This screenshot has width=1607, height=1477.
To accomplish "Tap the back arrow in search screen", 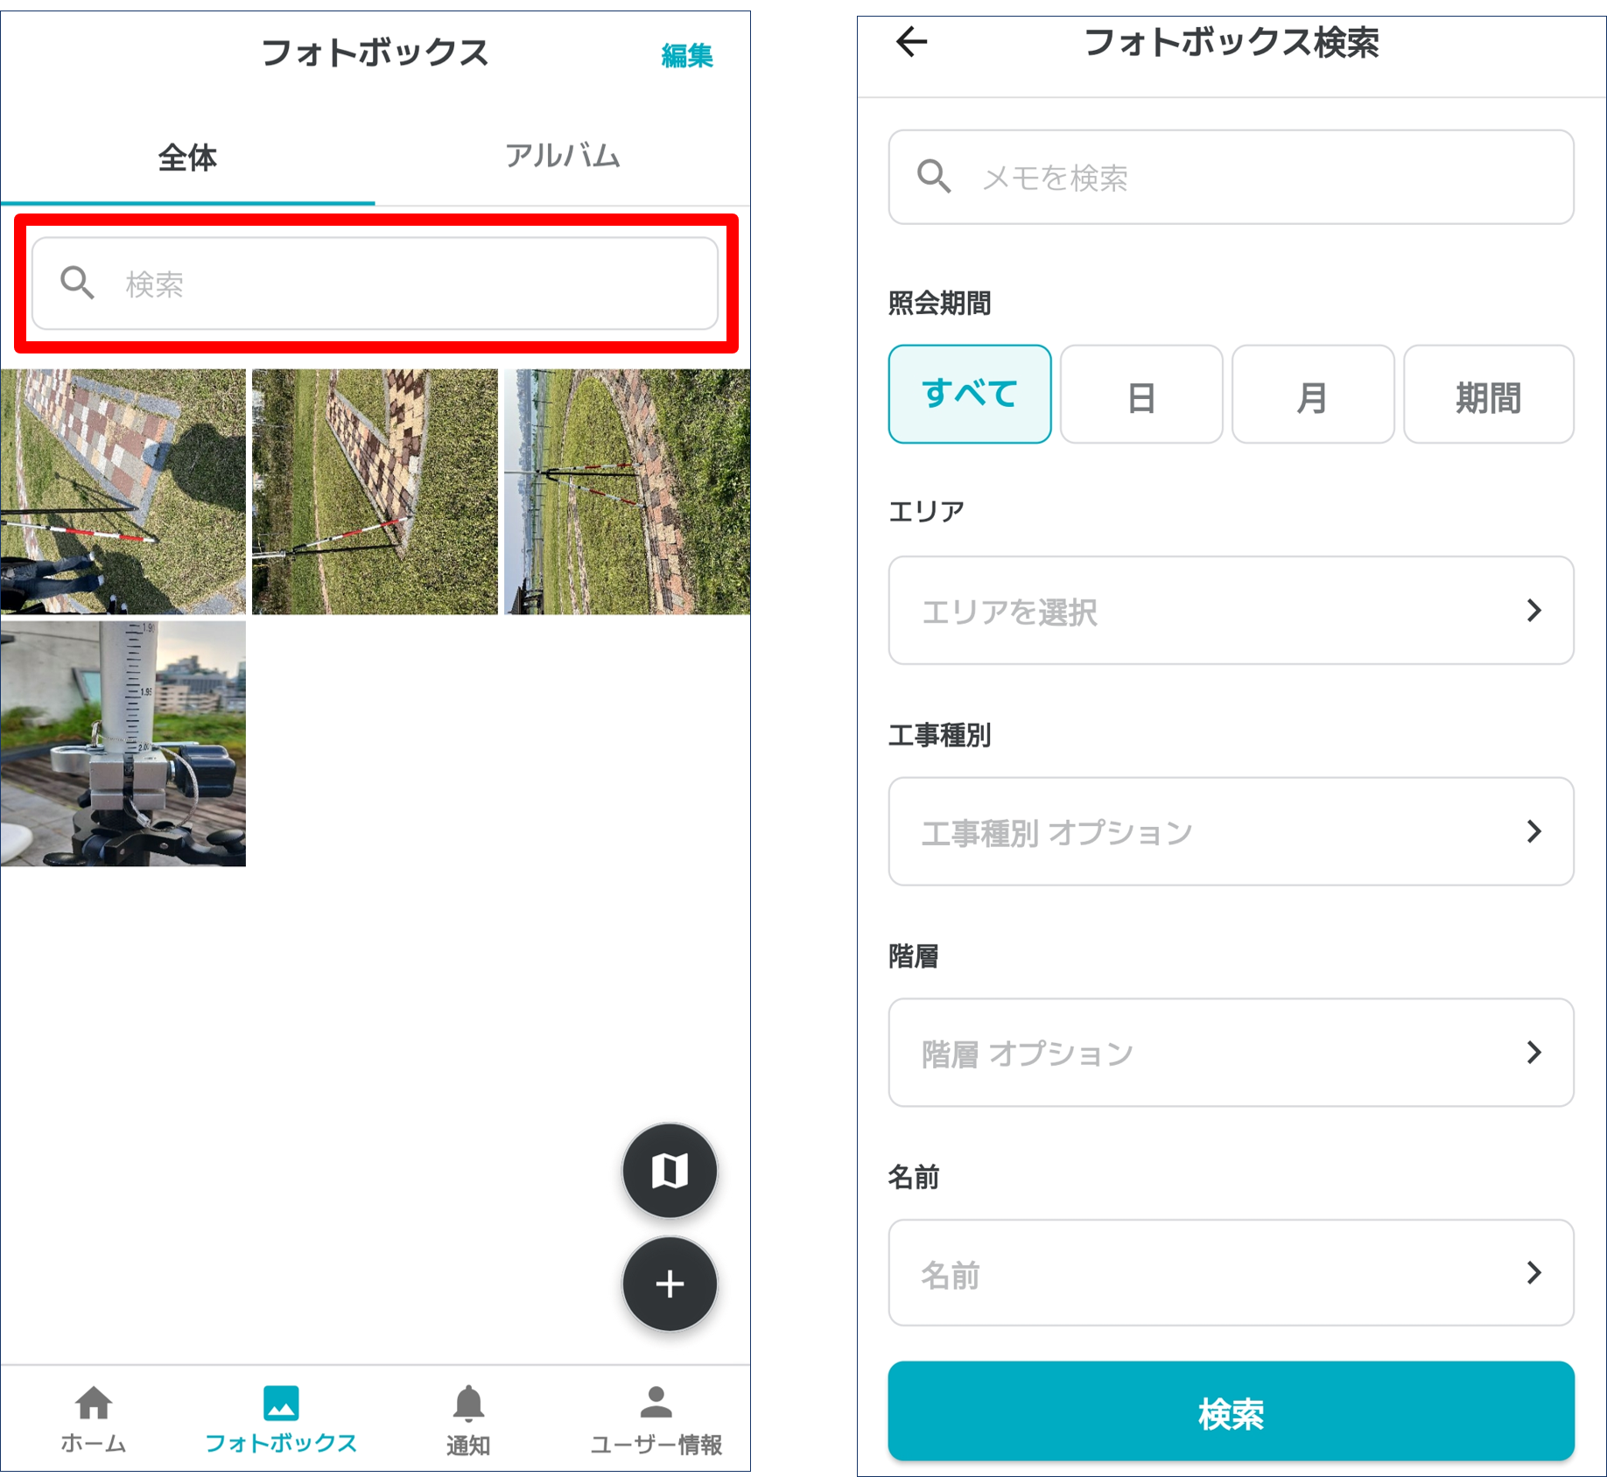I will click(x=911, y=41).
